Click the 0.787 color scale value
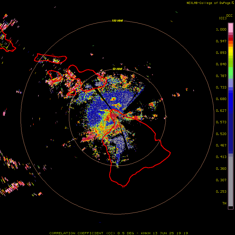Screen dimensions: 235x235 pyautogui.click(x=221, y=76)
